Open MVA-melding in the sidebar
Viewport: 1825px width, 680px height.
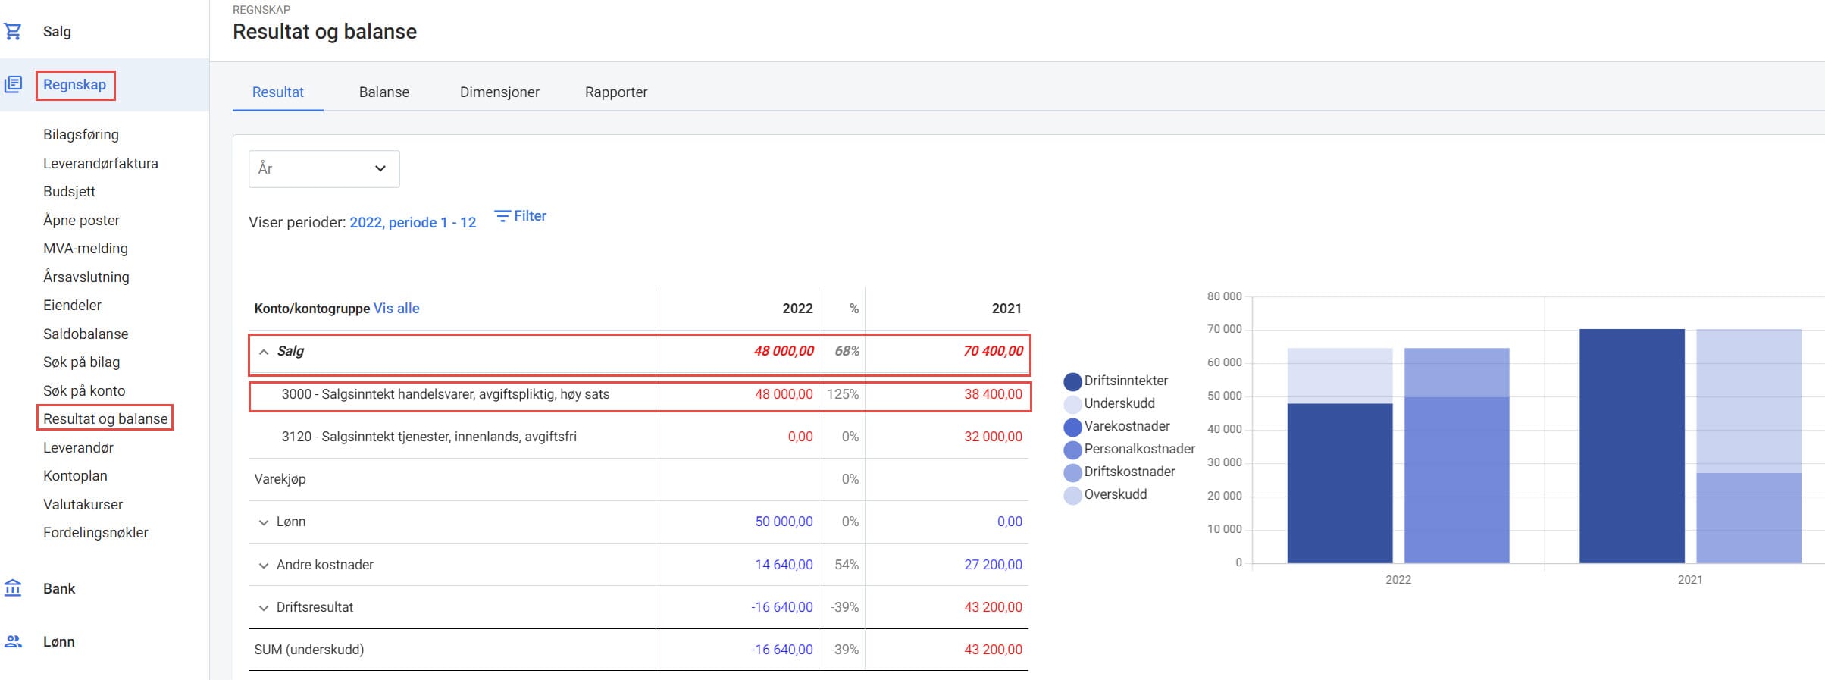tap(86, 249)
